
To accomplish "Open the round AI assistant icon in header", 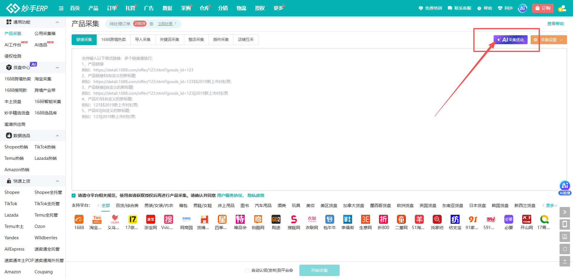I will click(x=522, y=8).
